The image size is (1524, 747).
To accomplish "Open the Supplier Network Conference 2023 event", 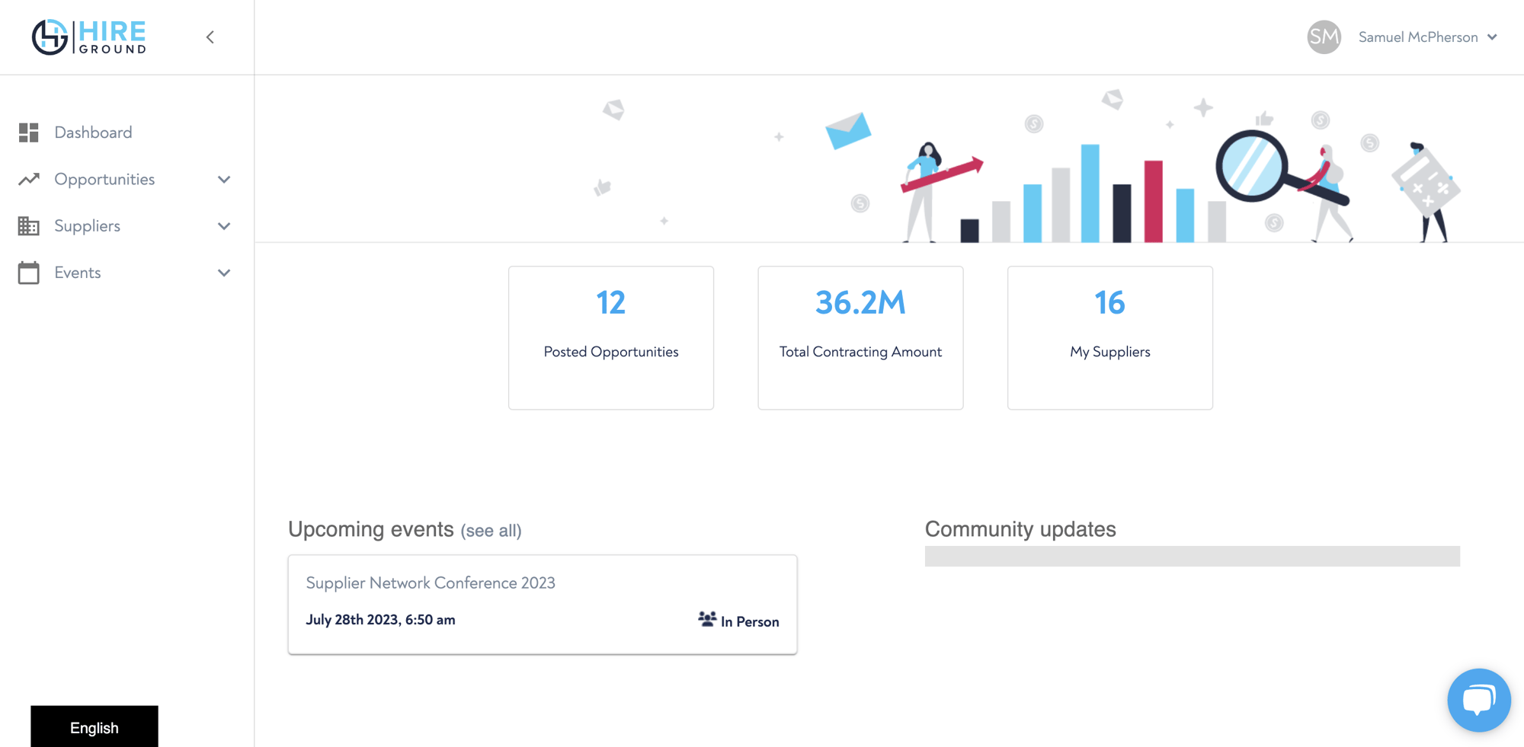I will click(x=431, y=583).
